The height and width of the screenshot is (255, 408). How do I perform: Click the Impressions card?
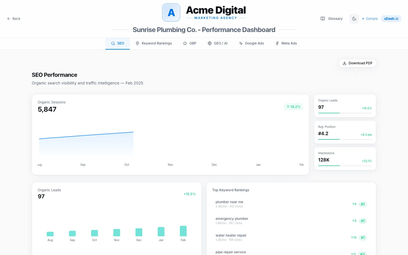tap(345, 159)
